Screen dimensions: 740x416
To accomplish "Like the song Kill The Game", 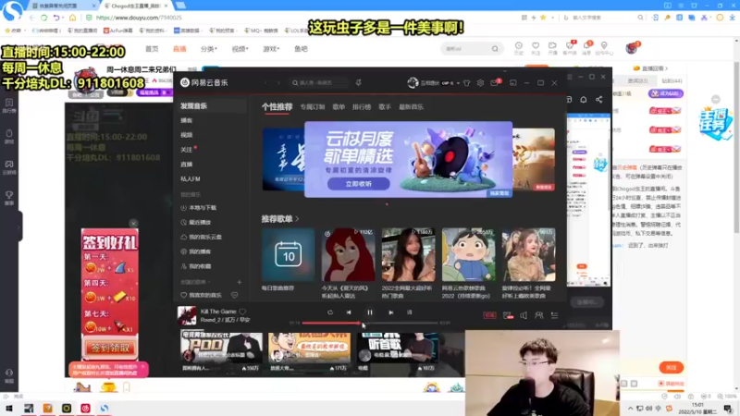I will [242, 312].
